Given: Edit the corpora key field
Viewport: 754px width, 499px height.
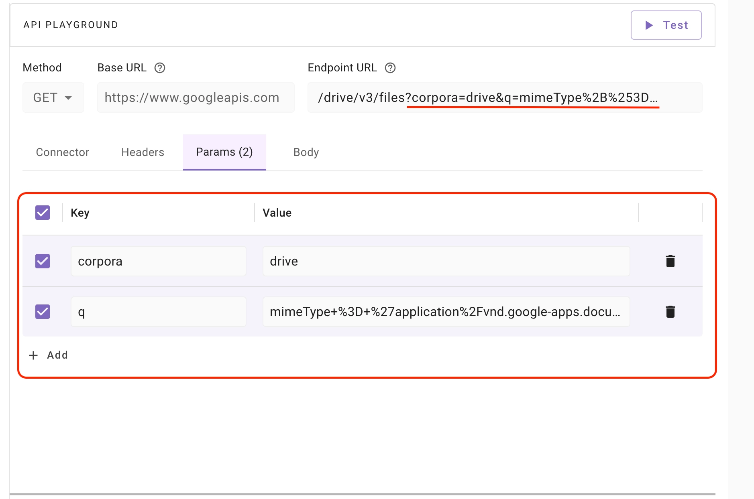Looking at the screenshot, I should (x=158, y=261).
